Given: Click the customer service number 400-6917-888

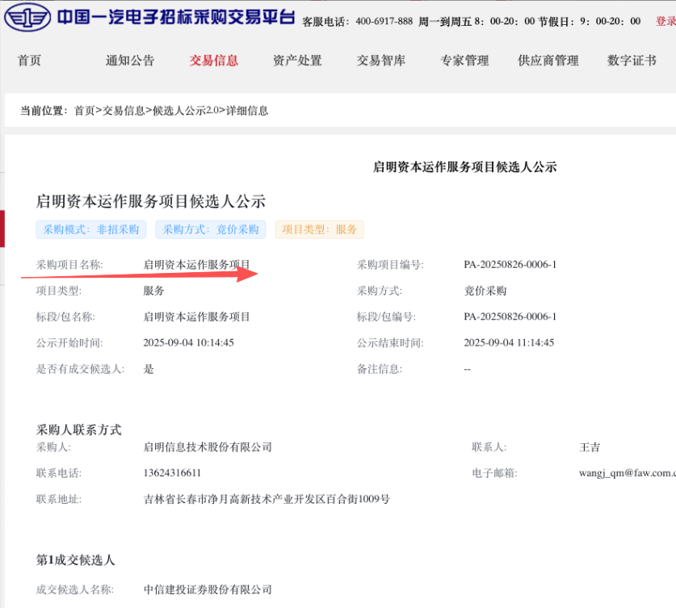Looking at the screenshot, I should pos(372,21).
